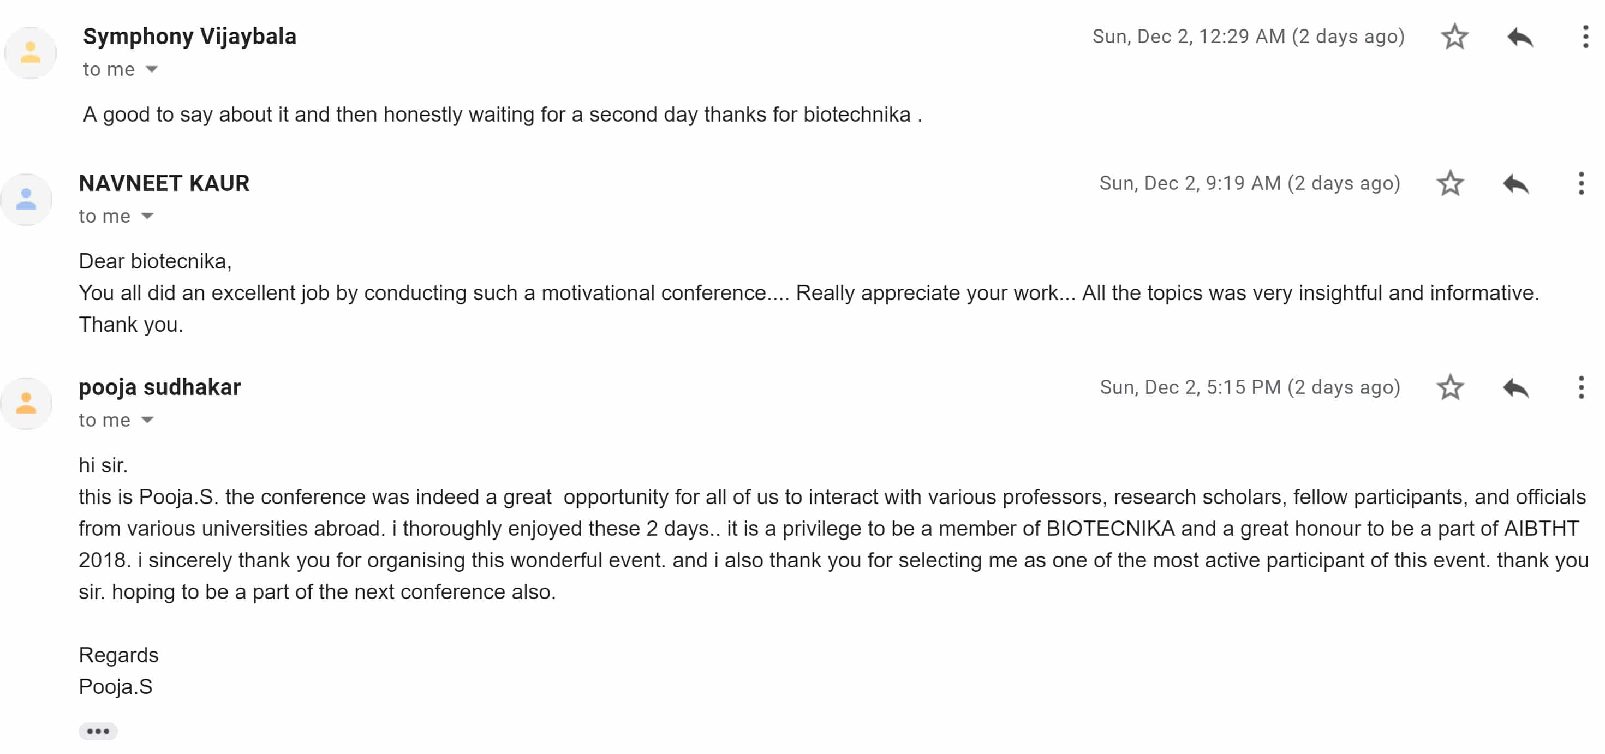Screen dimensions: 1605x754
Task: Star pooja sudhakar's email
Action: click(x=1450, y=387)
